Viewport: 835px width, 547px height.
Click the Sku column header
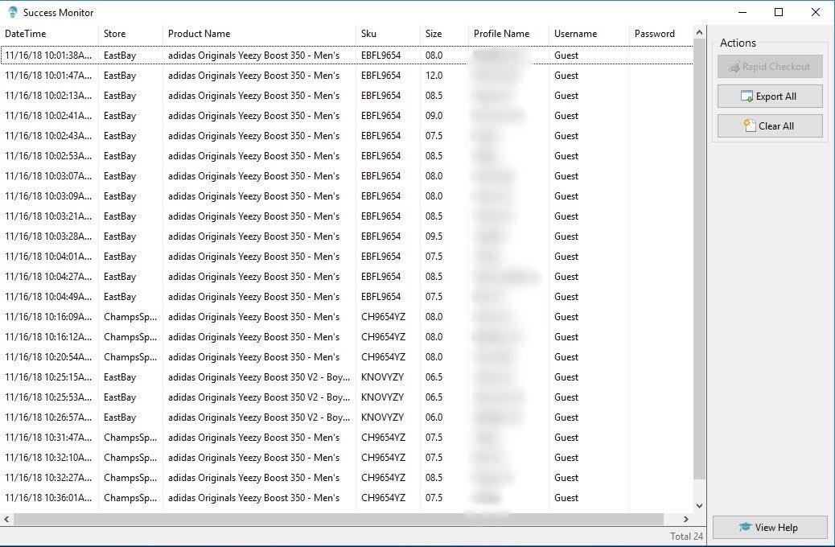pyautogui.click(x=388, y=34)
